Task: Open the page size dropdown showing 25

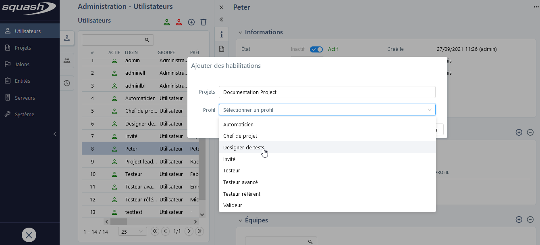Action: point(133,232)
